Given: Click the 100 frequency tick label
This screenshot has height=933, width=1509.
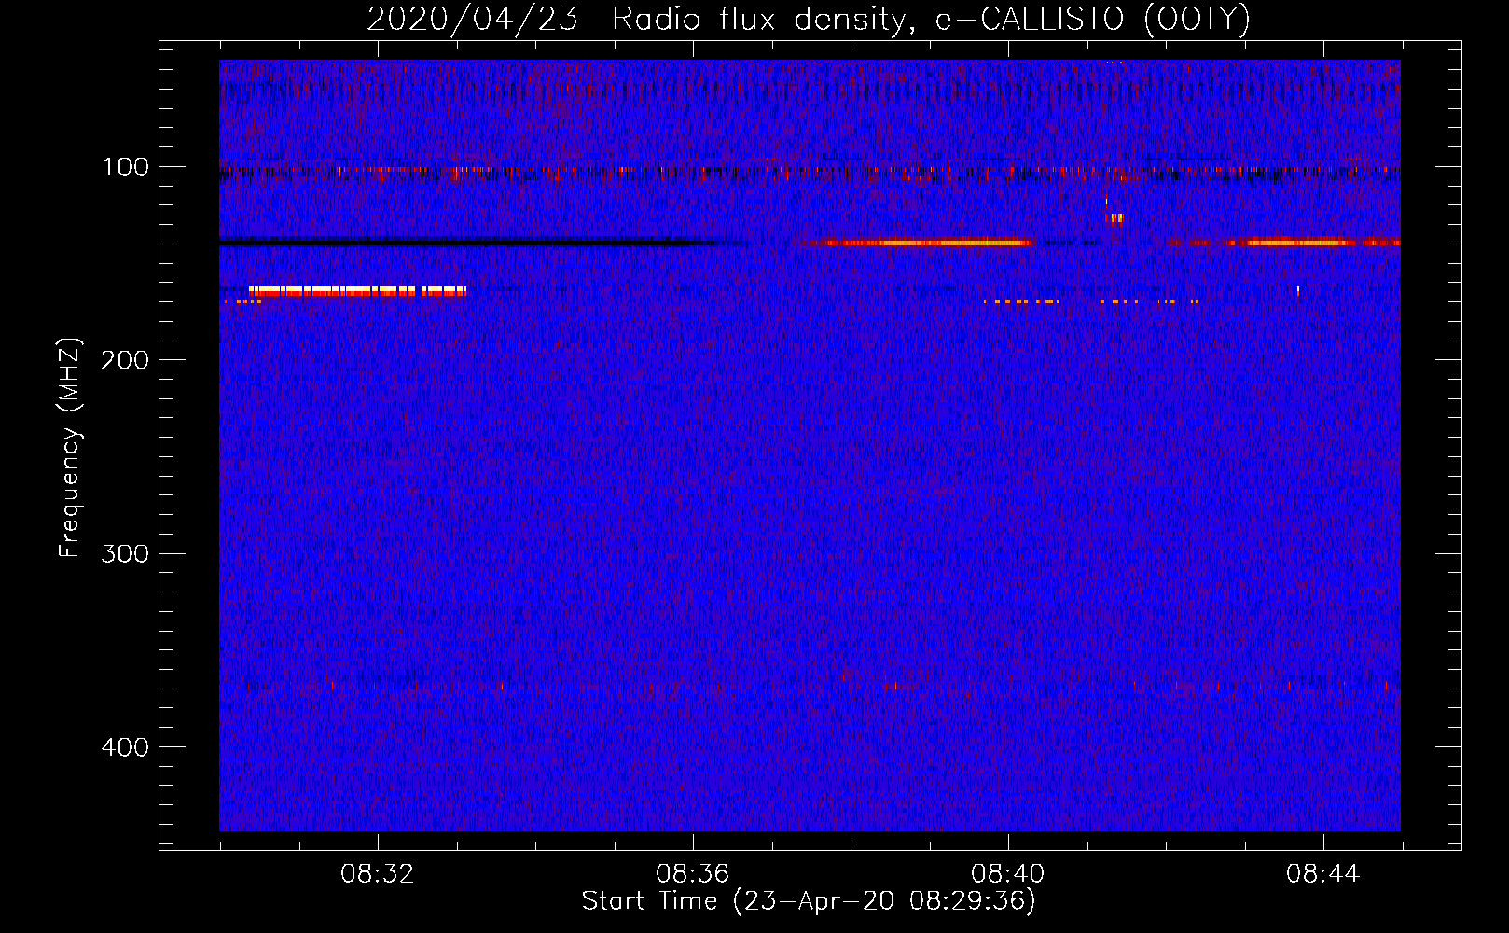Looking at the screenshot, I should point(125,167).
